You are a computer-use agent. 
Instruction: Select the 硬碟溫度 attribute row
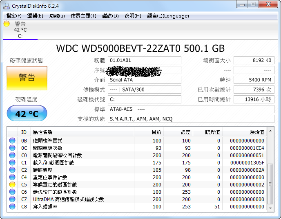coord(137,170)
